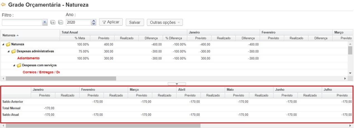The image size is (354, 128).
Task: Collapse the Natureza root node
Action: pos(3,44)
